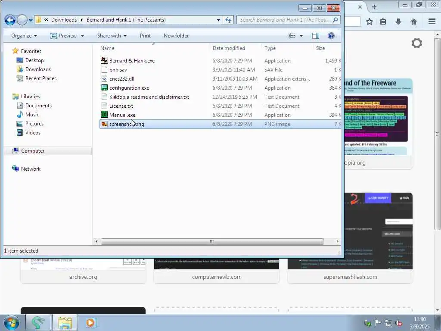
Task: Open the Pictures library
Action: coord(34,124)
